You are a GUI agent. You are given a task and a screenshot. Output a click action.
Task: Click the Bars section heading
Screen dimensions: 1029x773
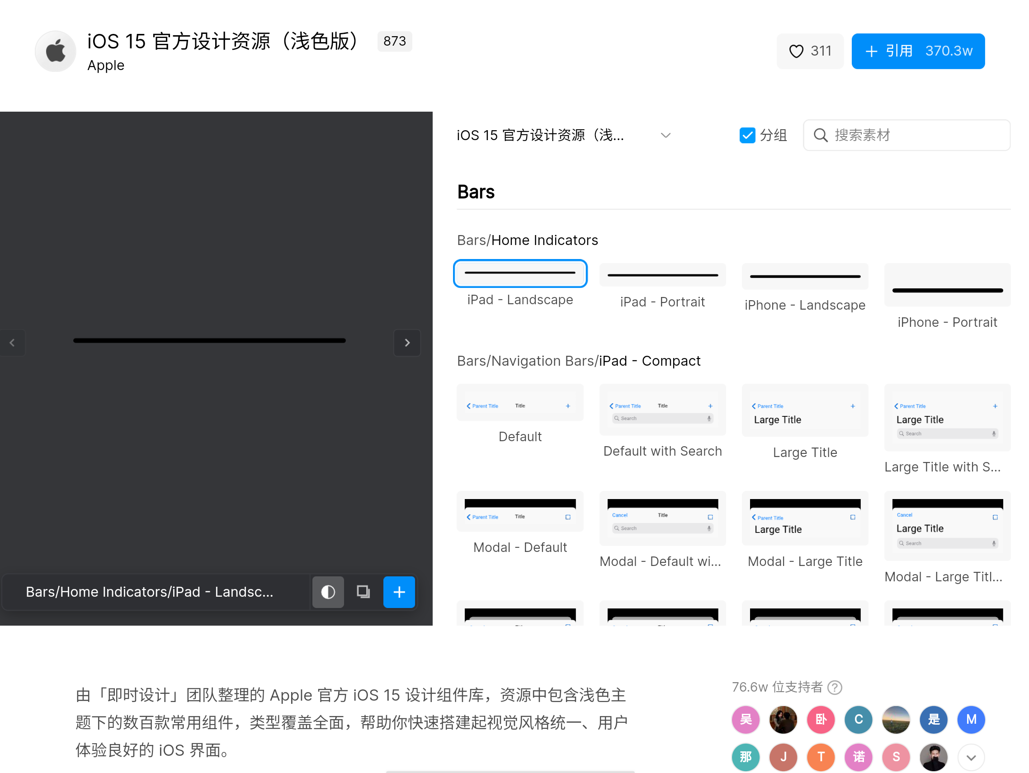(476, 192)
